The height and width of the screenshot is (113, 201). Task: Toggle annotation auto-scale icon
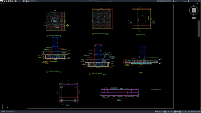point(182,112)
